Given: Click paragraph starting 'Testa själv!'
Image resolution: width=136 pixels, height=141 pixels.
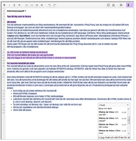Looking at the screenshot, I should point(62,45).
